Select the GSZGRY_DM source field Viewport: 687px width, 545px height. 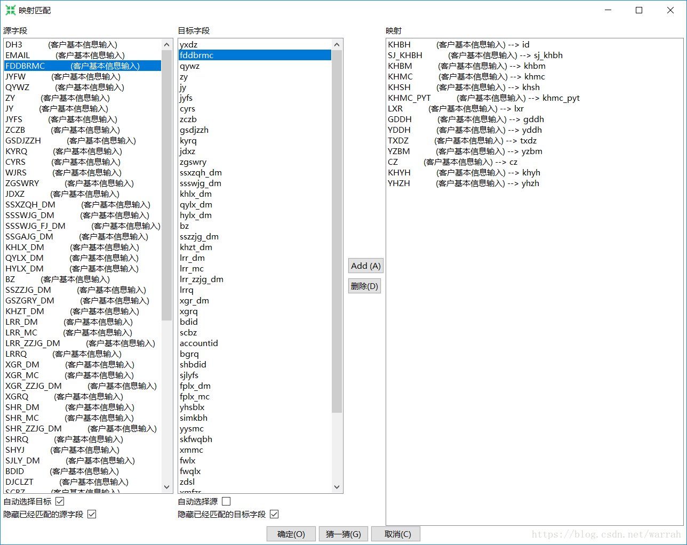(82, 301)
